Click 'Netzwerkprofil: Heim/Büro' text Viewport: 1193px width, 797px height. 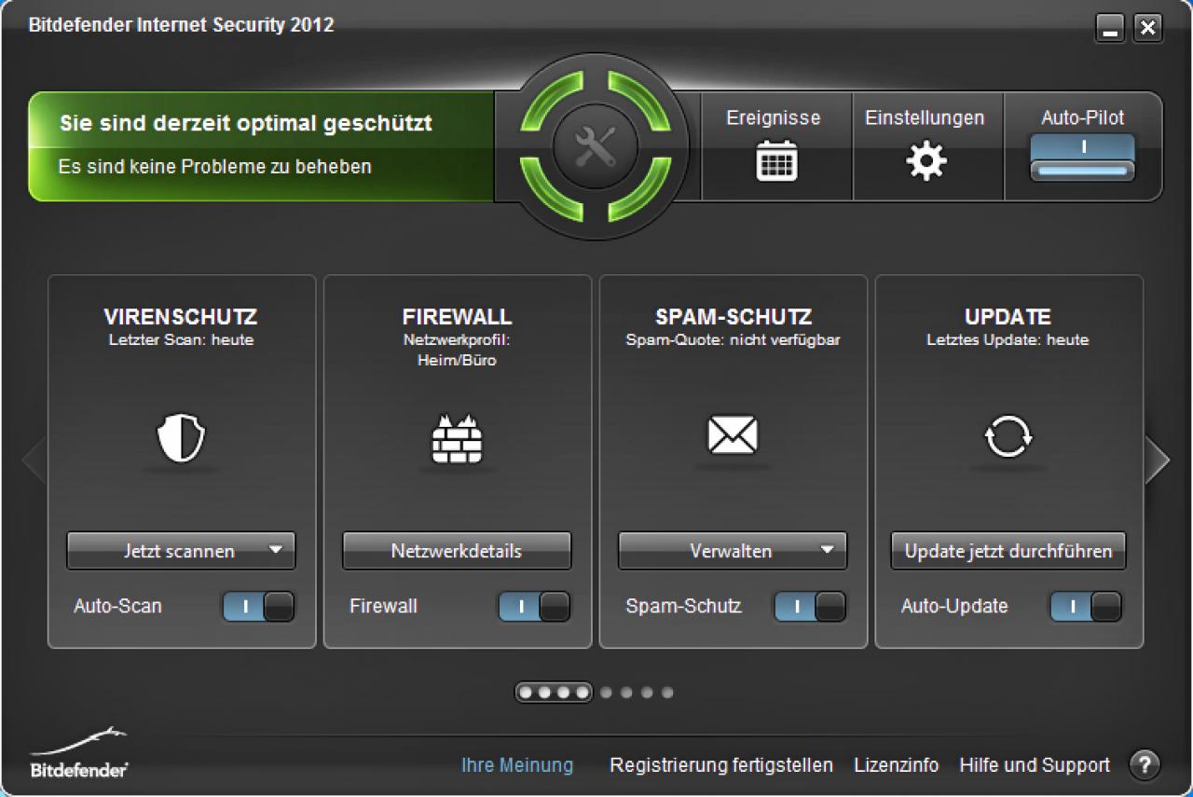coord(457,350)
